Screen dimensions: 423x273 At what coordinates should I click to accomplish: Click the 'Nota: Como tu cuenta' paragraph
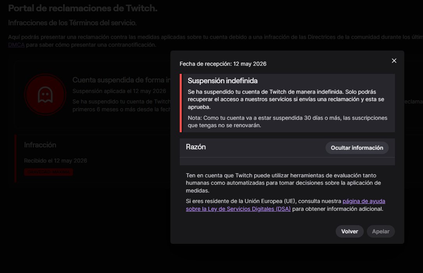point(288,122)
